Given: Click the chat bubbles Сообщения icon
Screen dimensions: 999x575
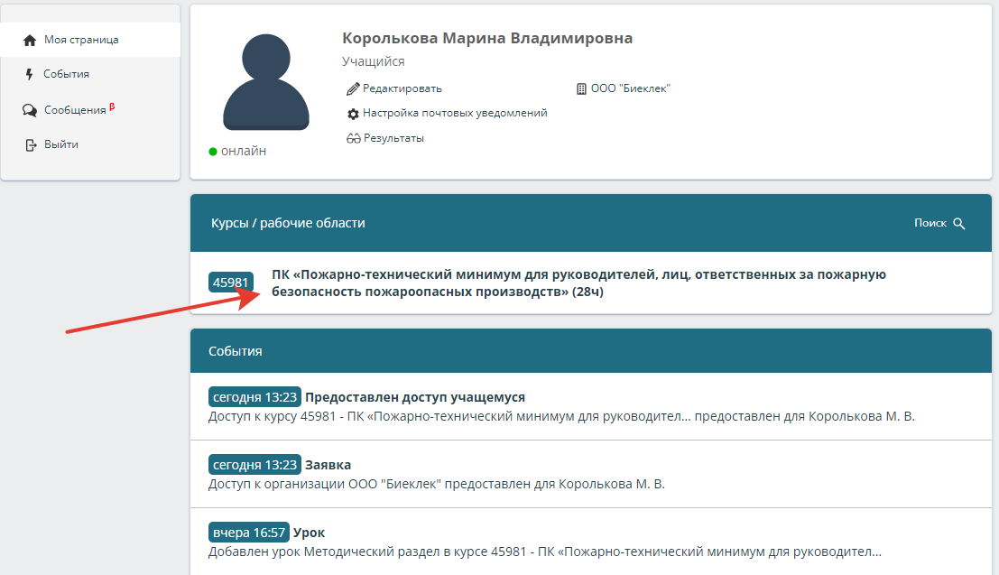Looking at the screenshot, I should 30,110.
